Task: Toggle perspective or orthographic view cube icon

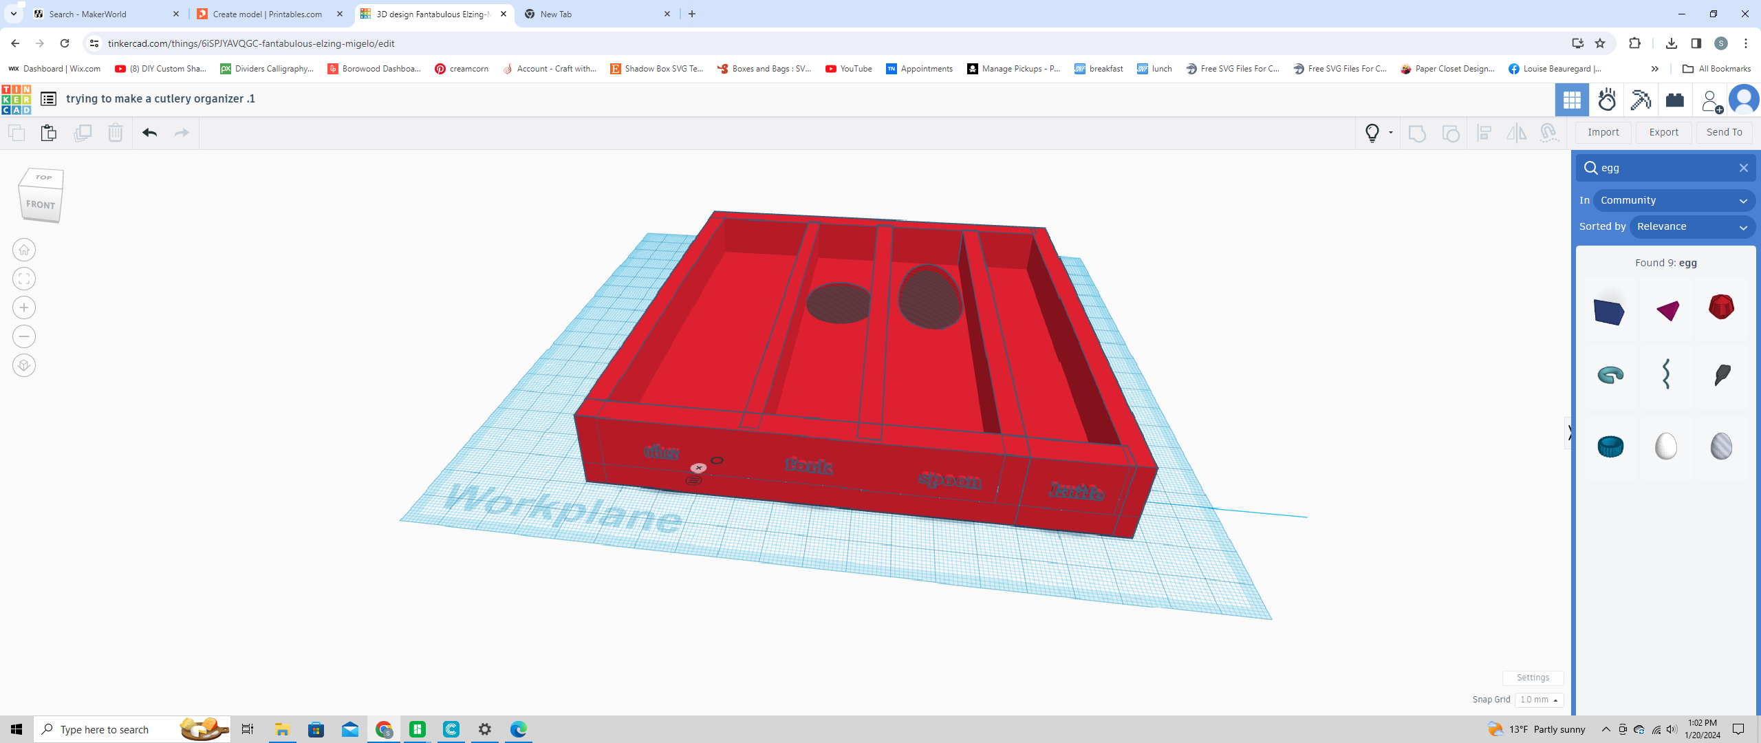Action: coord(24,365)
